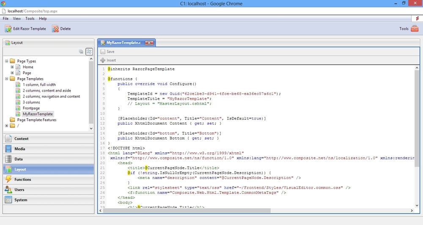Expand the Home page type node
This screenshot has width=423, height=225.
pyautogui.click(x=12, y=67)
